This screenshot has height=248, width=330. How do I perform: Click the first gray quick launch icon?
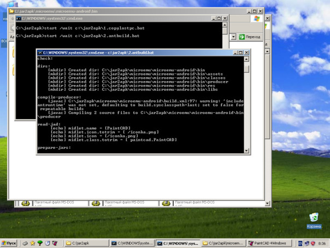pos(25,243)
